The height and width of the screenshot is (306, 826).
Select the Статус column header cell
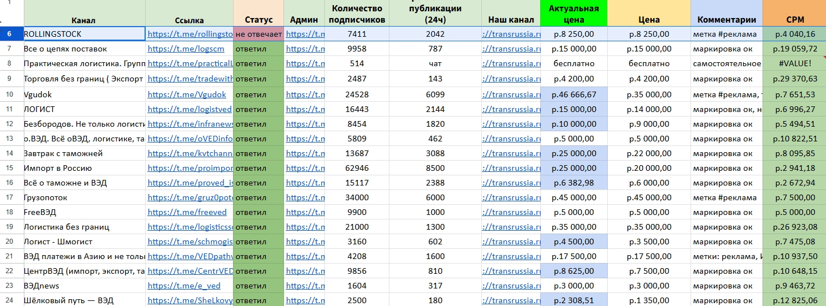[259, 14]
